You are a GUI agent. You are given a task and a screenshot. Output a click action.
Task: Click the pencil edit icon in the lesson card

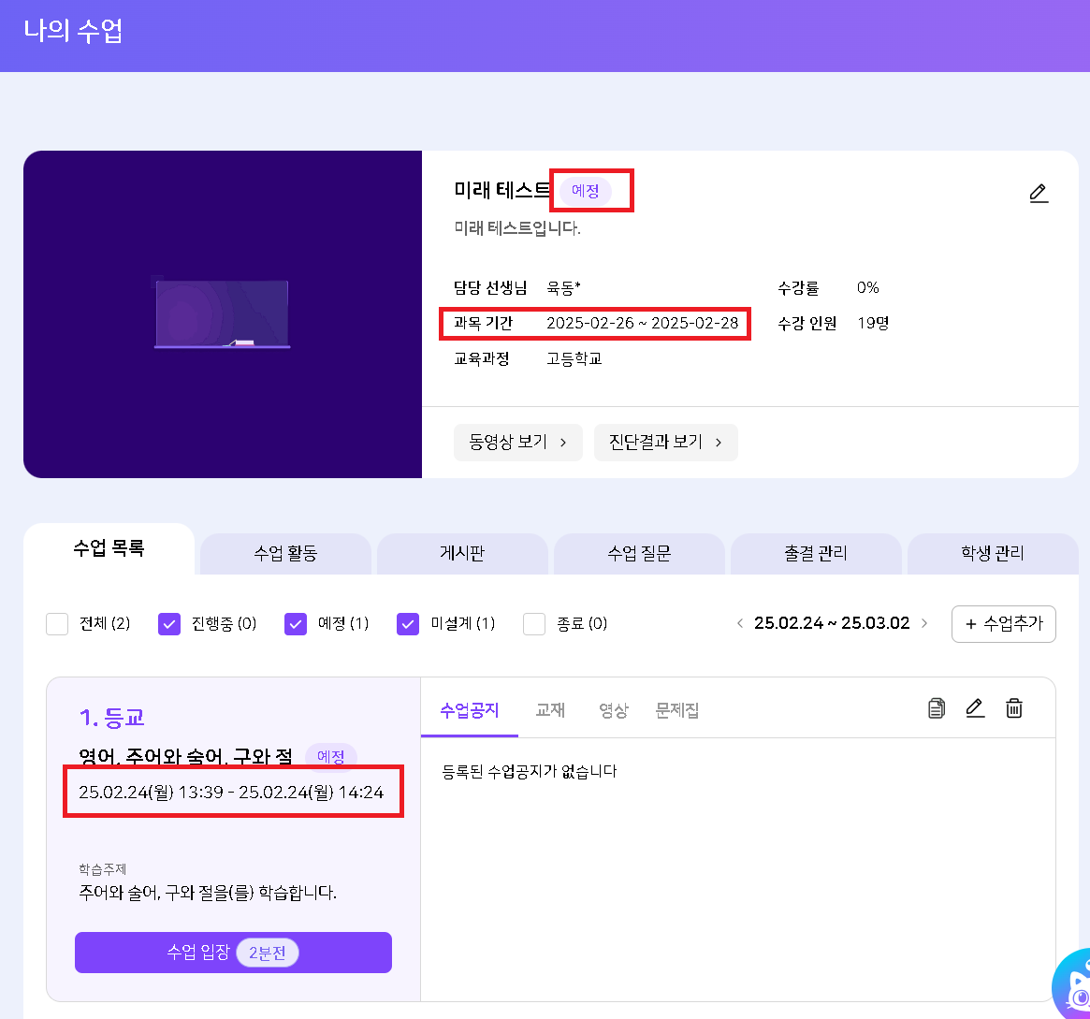click(975, 708)
